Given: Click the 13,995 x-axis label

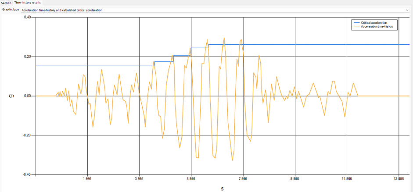Looking at the screenshot, I should click(x=399, y=178).
